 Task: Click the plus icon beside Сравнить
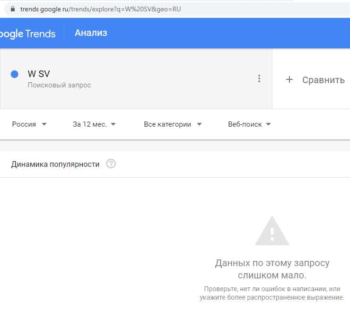point(289,79)
